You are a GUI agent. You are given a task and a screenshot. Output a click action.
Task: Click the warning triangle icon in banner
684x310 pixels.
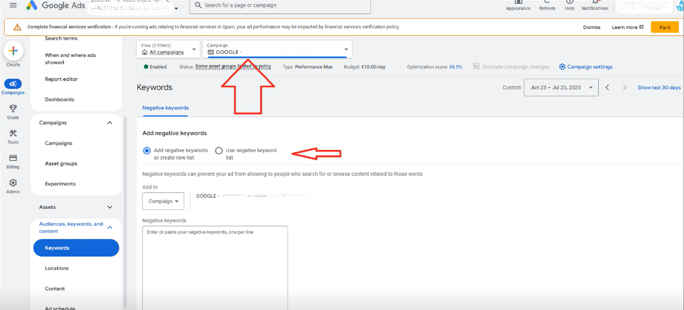point(17,27)
